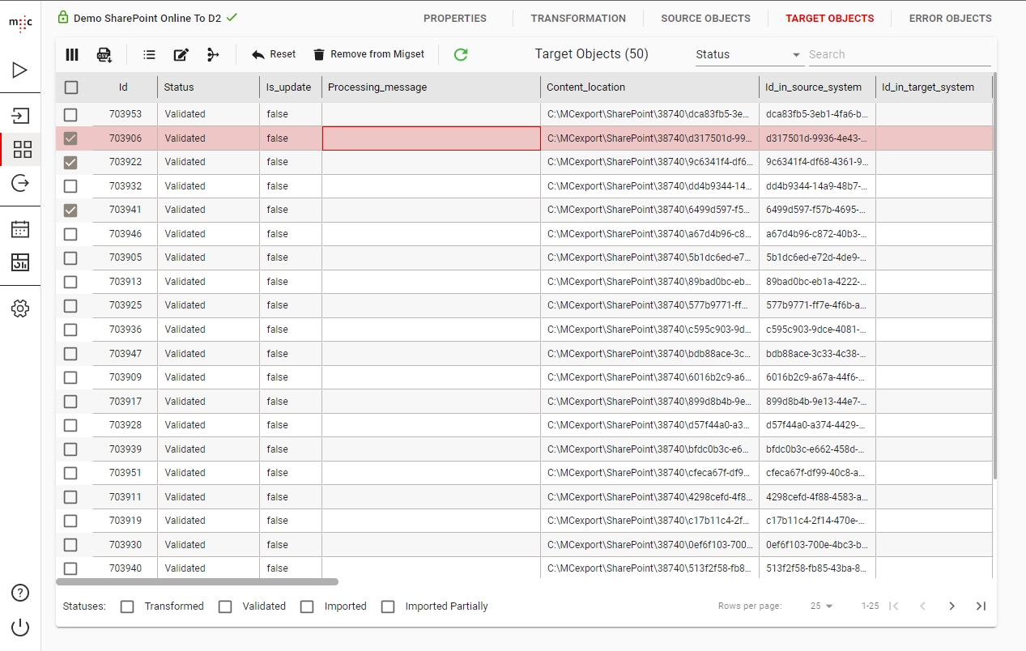Image resolution: width=1026 pixels, height=651 pixels.
Task: Click the edit pencil icon in toolbar
Action: (x=181, y=54)
